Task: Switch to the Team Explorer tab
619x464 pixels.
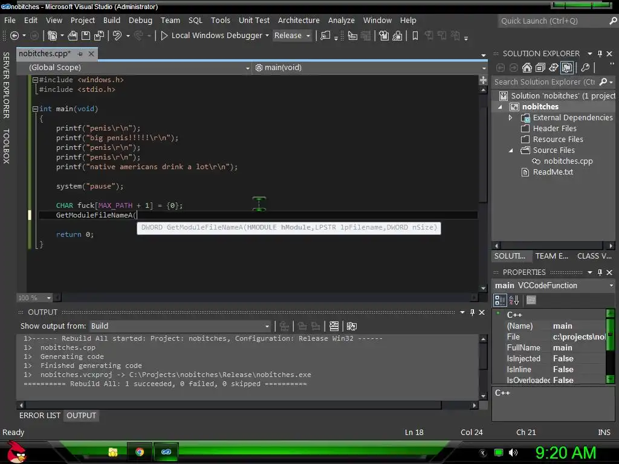Action: [551, 256]
